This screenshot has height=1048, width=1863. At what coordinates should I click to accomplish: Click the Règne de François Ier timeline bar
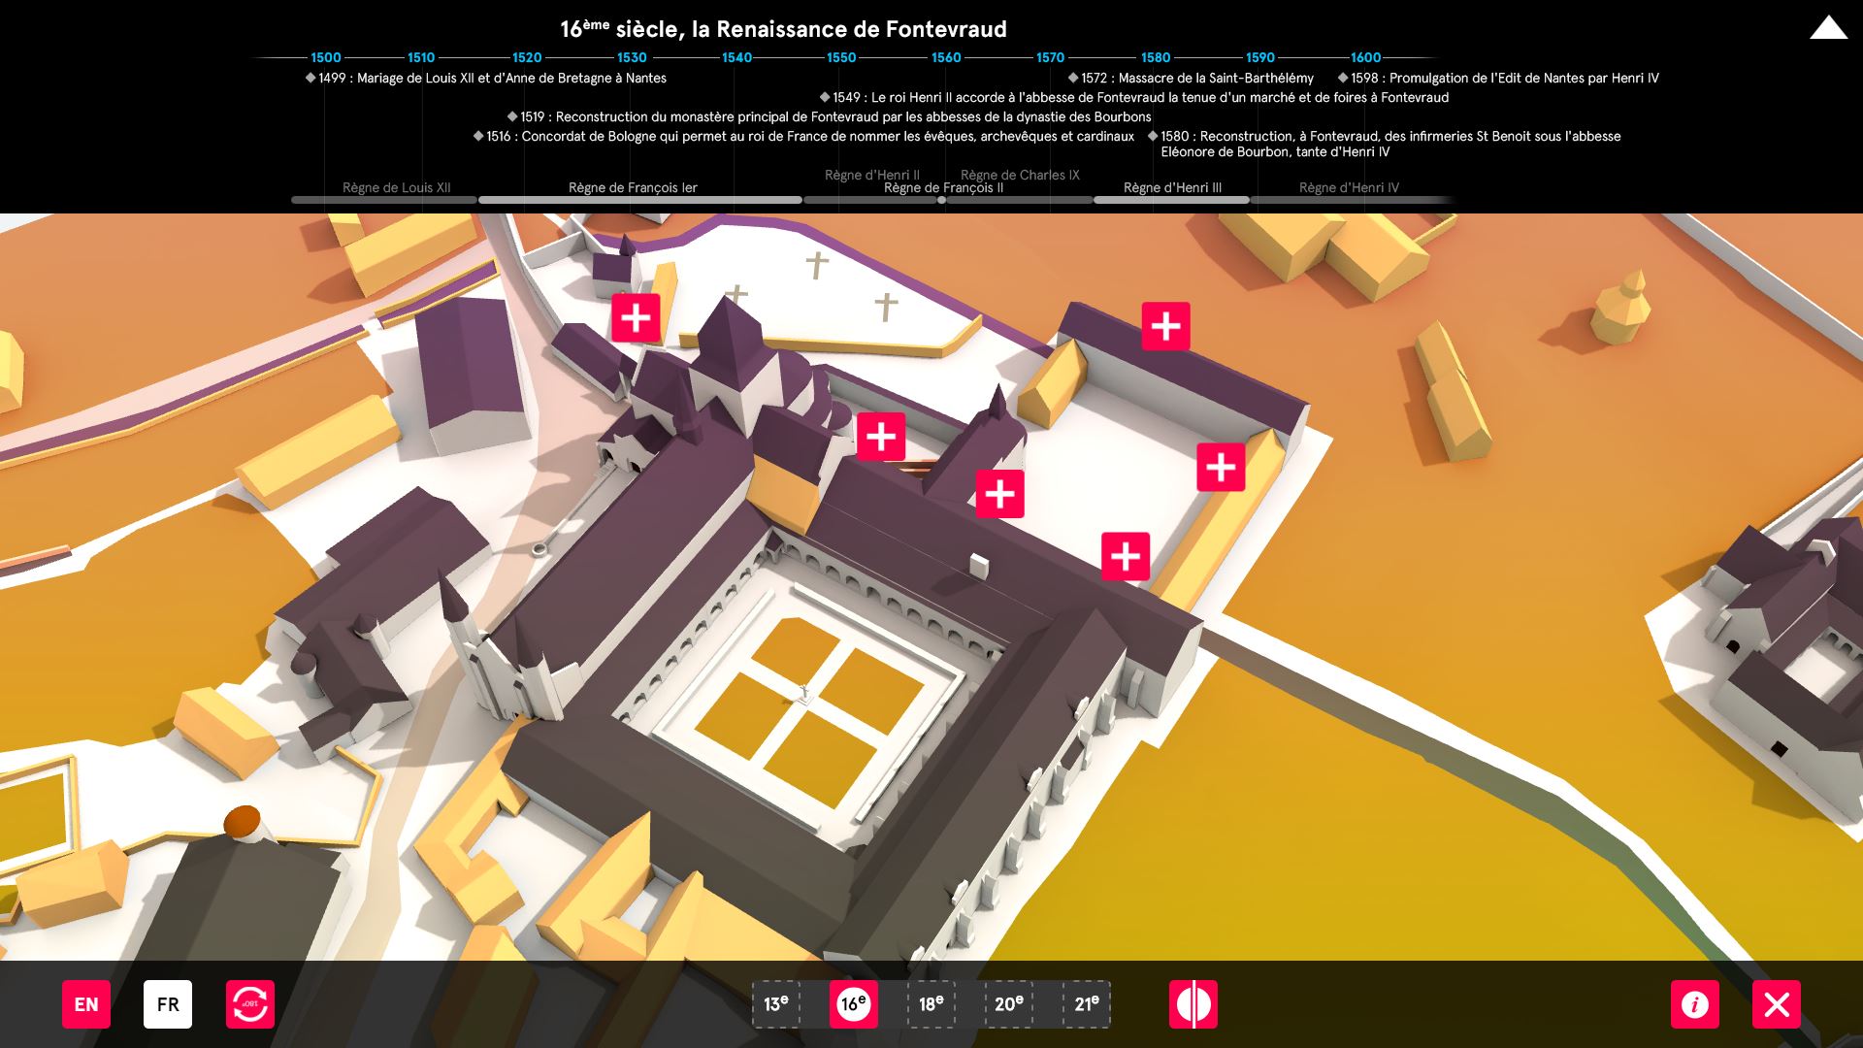click(x=639, y=200)
